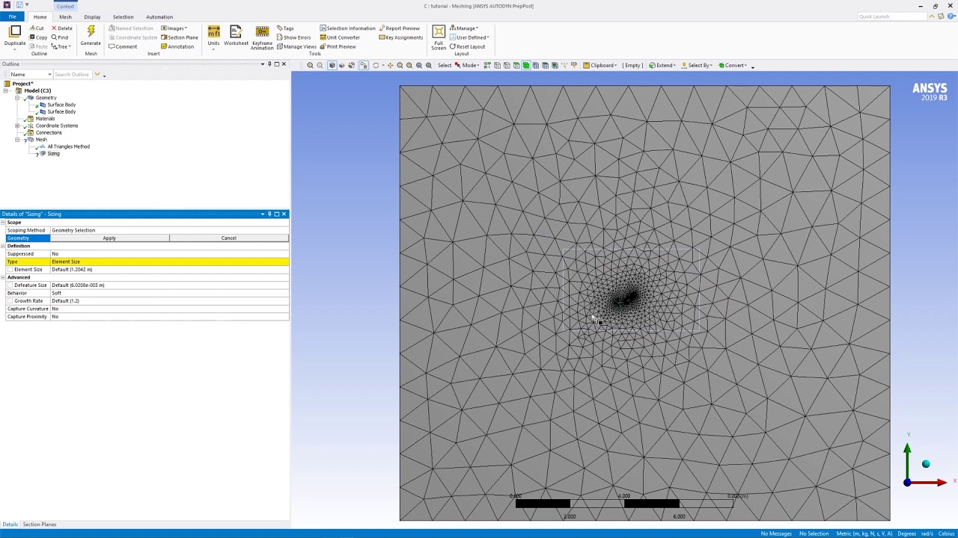
Task: Expand the Coordinate Systems tree node
Action: point(17,126)
